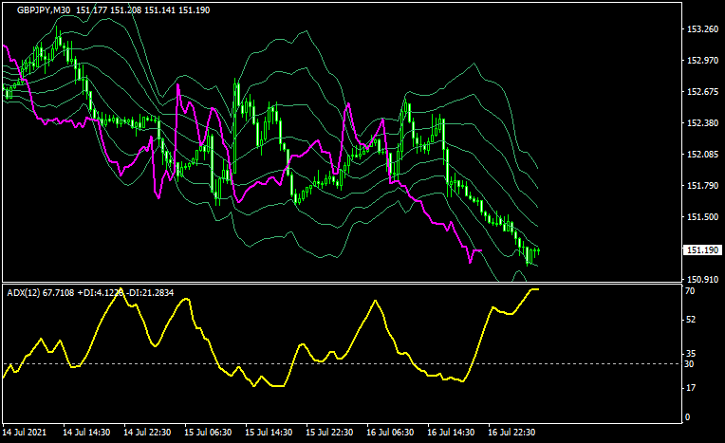This screenshot has height=443, width=725.
Task: Click price scale value 152.675
Action: click(x=703, y=92)
